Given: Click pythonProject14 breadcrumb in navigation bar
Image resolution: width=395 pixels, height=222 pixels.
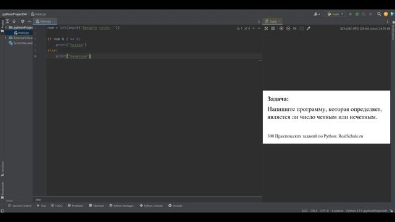Looking at the screenshot, I should (x=14, y=14).
